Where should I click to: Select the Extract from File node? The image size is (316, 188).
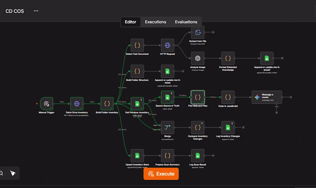tap(198, 32)
